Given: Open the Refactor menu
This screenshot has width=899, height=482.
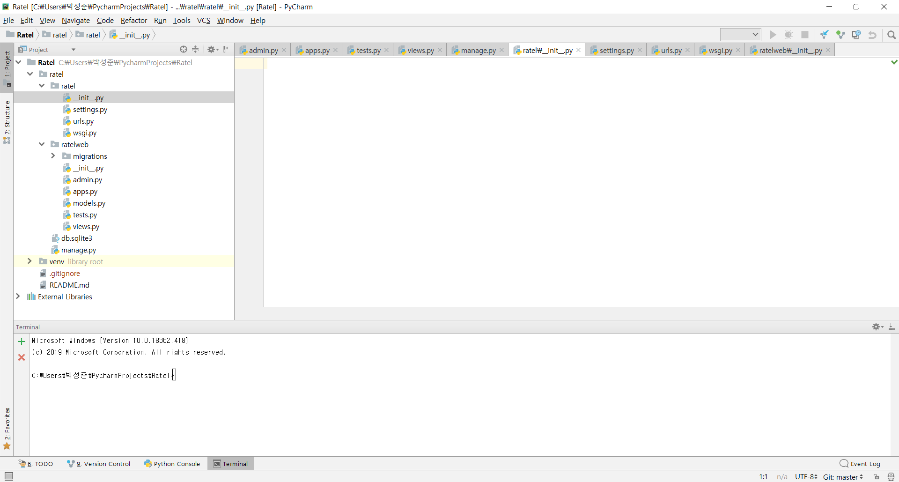Looking at the screenshot, I should pyautogui.click(x=133, y=21).
